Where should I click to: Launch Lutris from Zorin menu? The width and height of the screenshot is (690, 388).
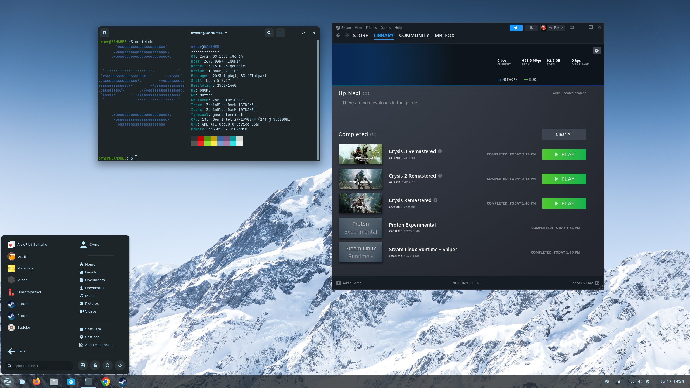pos(17,256)
